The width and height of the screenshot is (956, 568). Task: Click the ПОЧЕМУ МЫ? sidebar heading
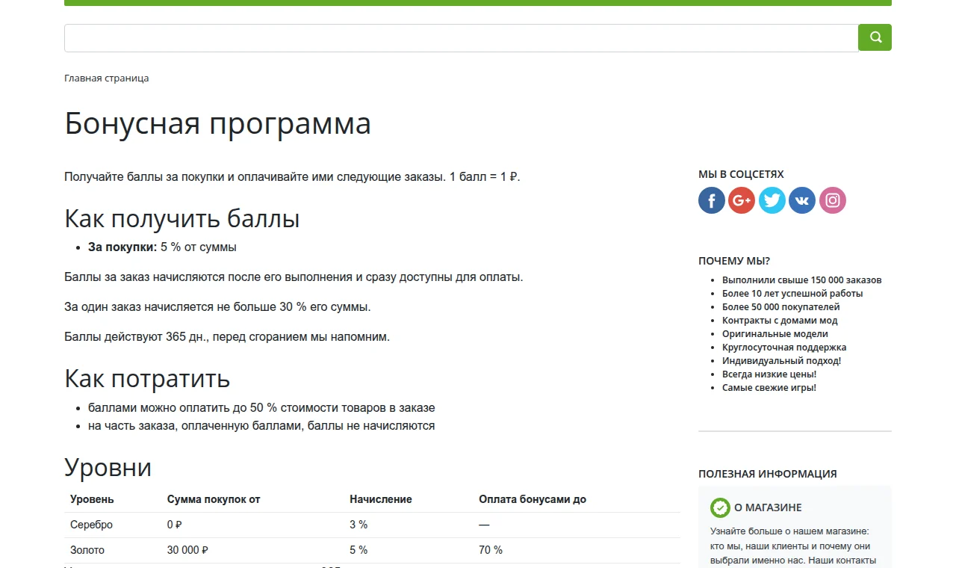click(x=734, y=261)
